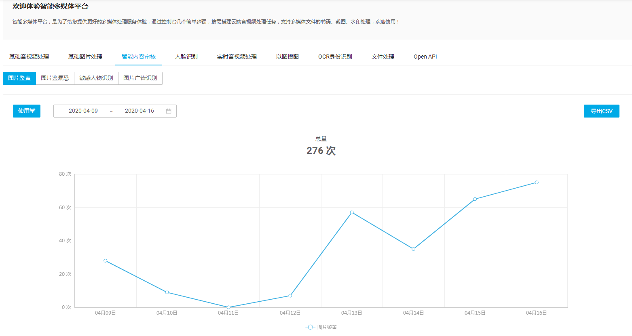632x336 pixels.
Task: Select the 图片鉴黄 sub-tab button
Action: pyautogui.click(x=19, y=78)
